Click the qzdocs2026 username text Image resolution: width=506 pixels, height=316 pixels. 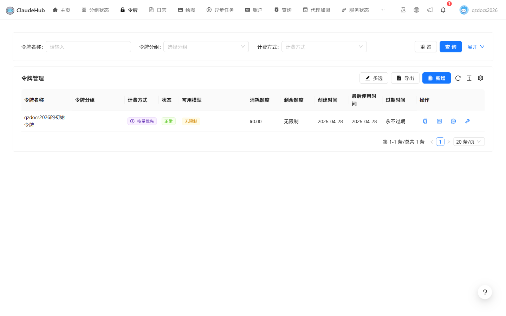click(485, 10)
